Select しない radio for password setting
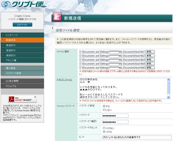 pyautogui.click(x=104, y=110)
